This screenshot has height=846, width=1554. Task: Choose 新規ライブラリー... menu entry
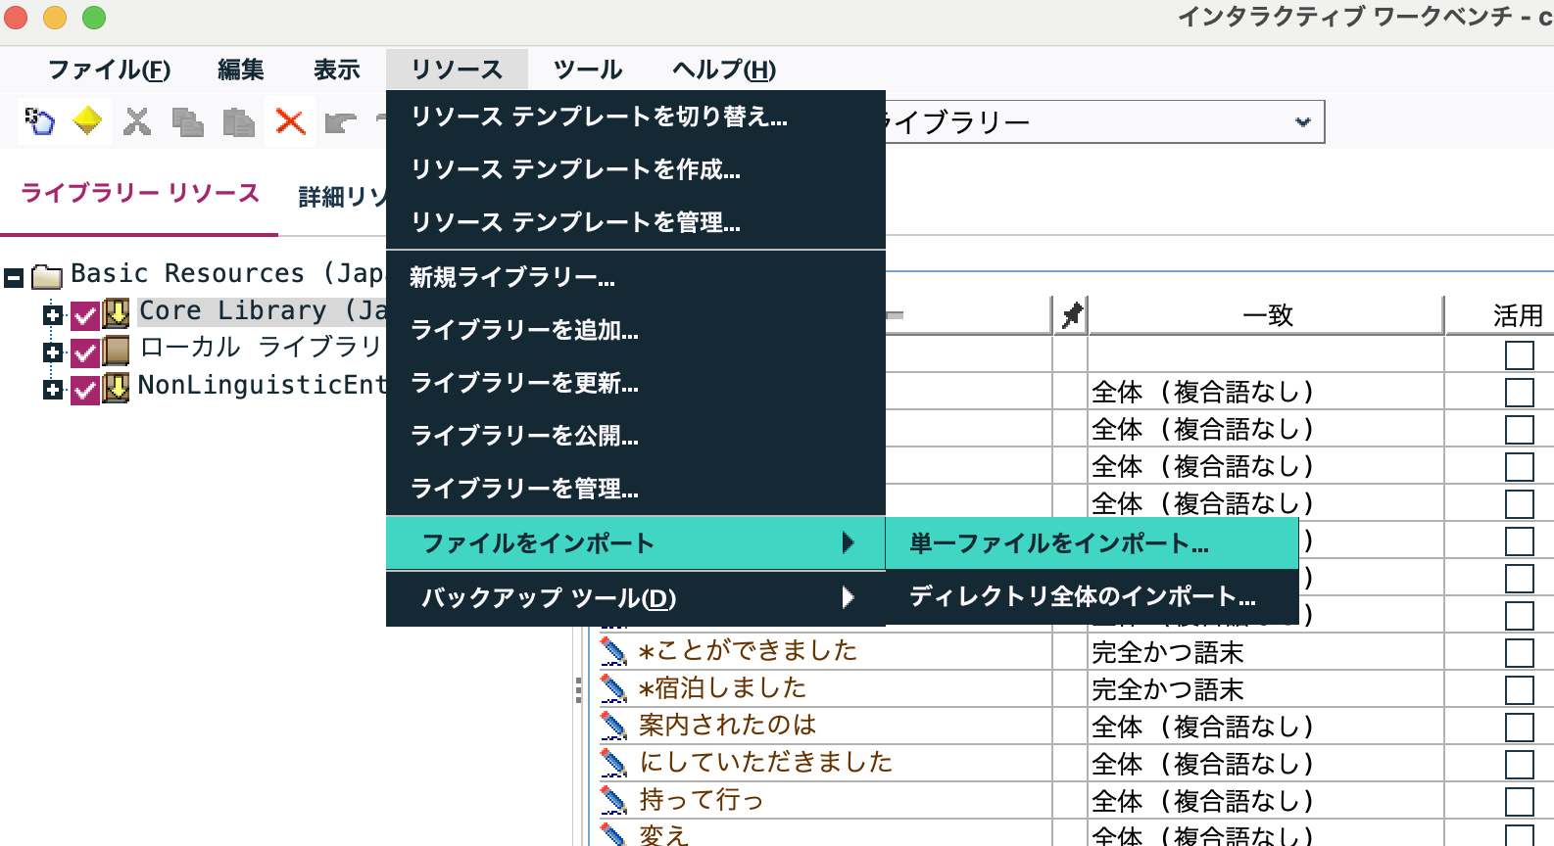(x=636, y=278)
